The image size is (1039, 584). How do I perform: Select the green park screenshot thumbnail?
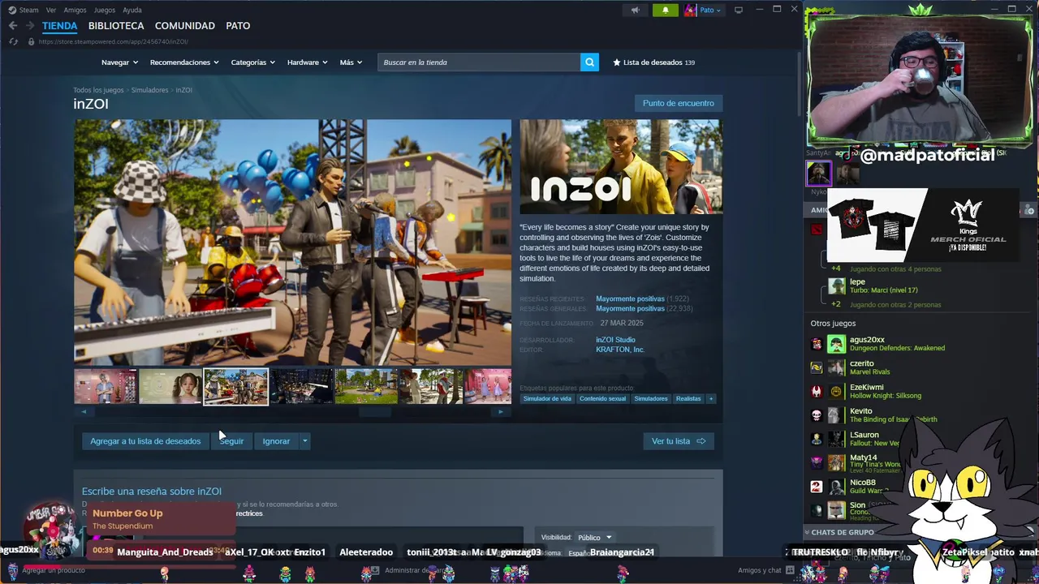366,386
